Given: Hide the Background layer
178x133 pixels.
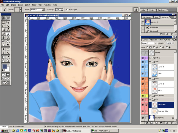Looking at the screenshot, I should pyautogui.click(x=143, y=118).
